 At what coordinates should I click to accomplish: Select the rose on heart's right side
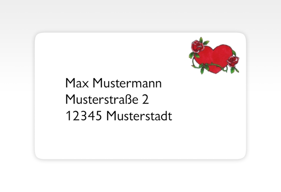pos(233,61)
